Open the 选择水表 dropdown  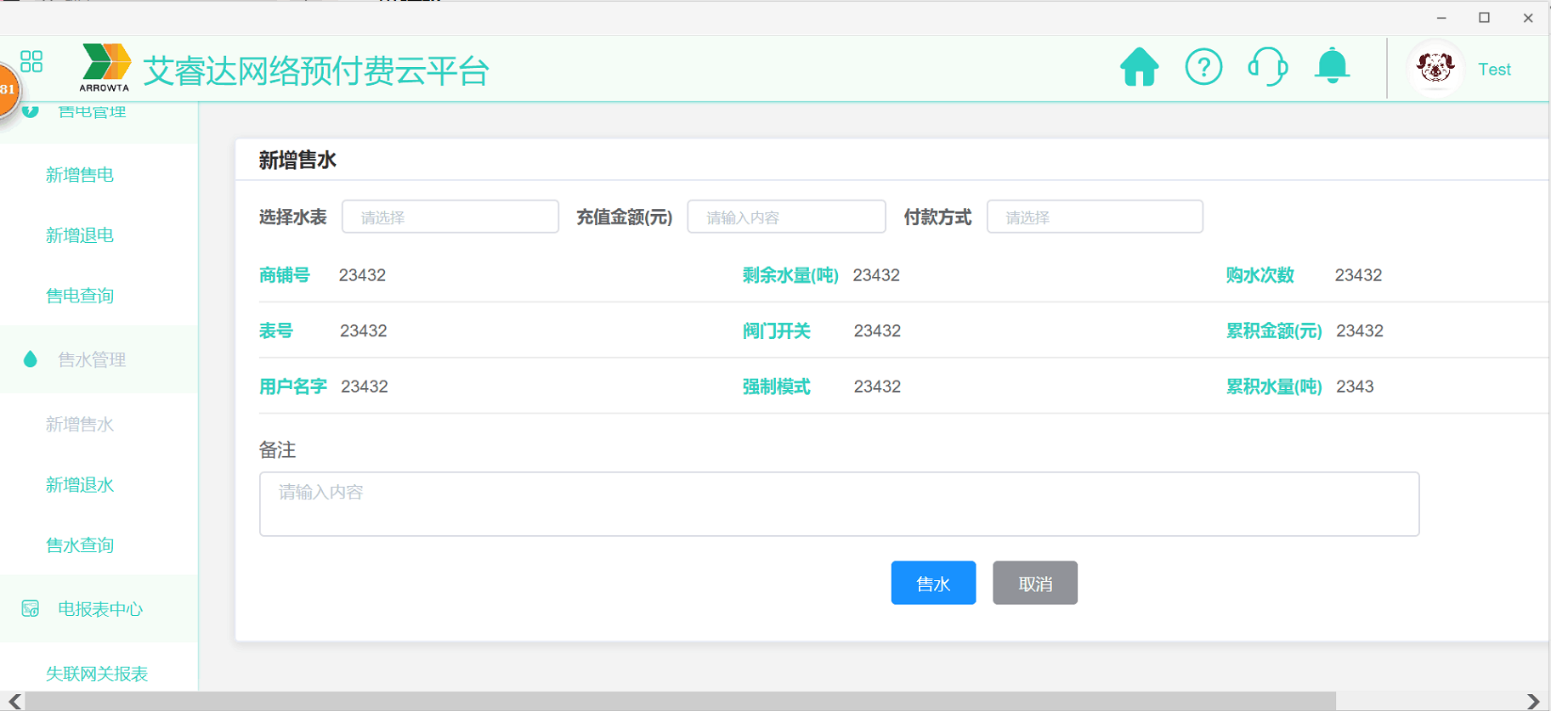coord(450,217)
